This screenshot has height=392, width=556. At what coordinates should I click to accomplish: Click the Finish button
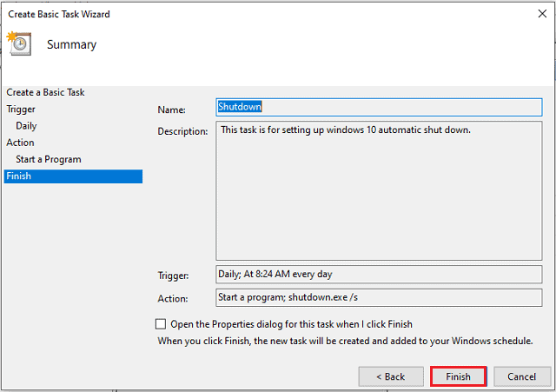tap(458, 376)
